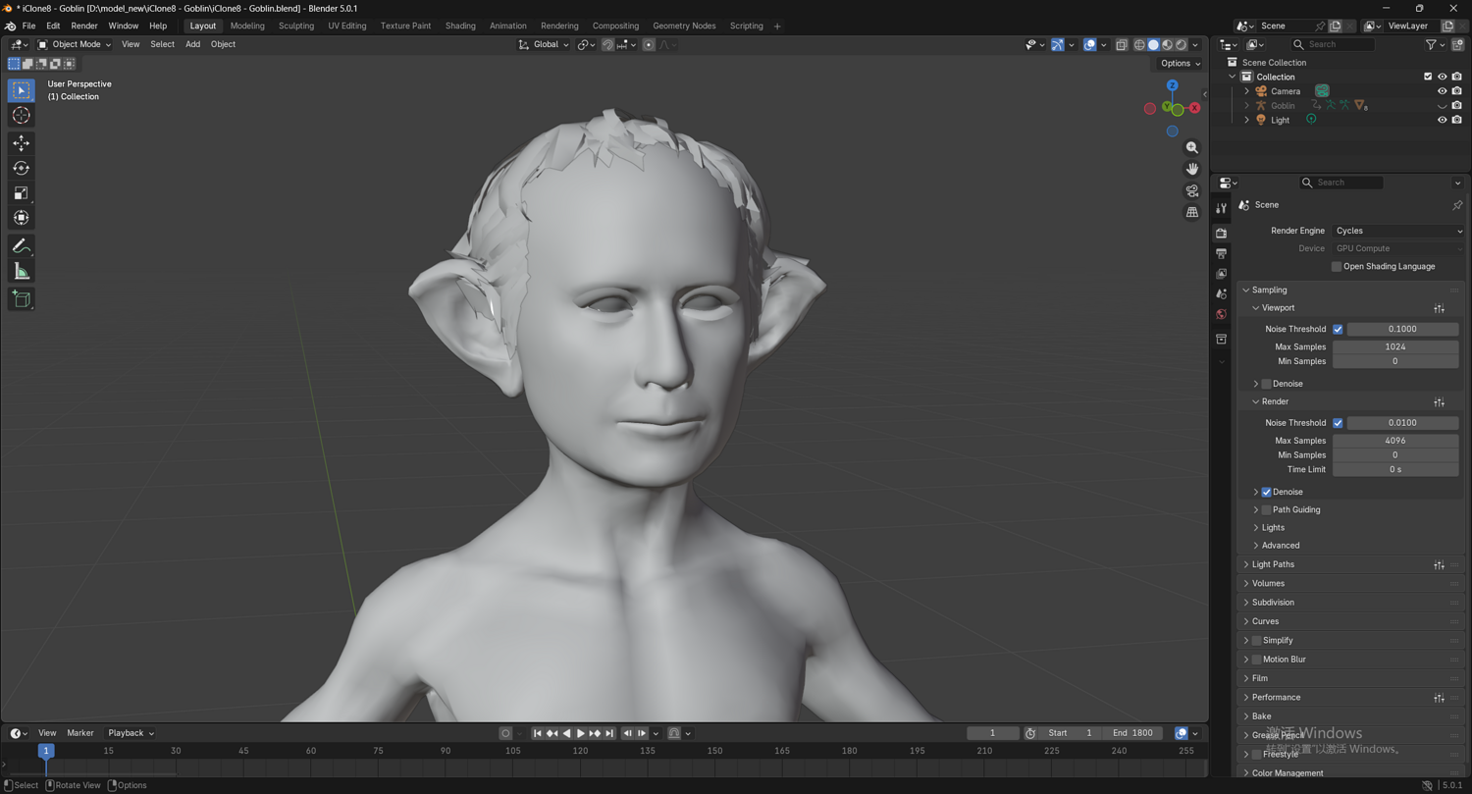Click the Render Noise Threshold 0.0100 field
The width and height of the screenshot is (1472, 794).
[1402, 423]
